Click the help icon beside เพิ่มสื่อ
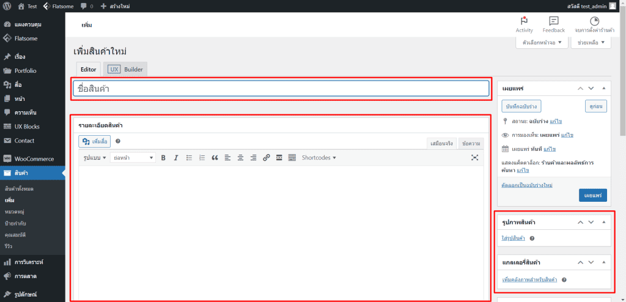 tap(118, 141)
